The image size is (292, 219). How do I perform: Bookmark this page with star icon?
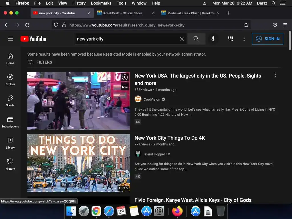click(246, 25)
